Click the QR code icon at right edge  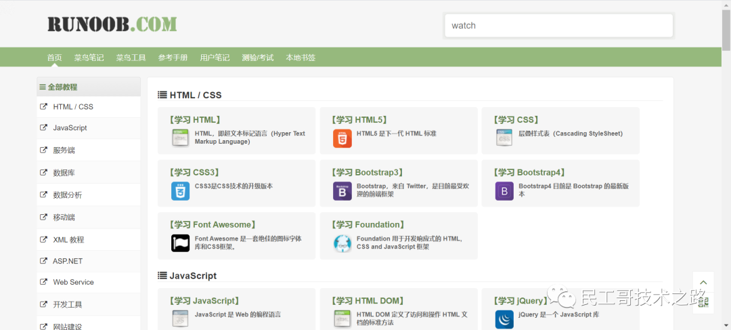pos(703,302)
